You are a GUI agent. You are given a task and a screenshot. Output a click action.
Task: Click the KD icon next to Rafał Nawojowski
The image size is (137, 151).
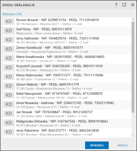9,95
